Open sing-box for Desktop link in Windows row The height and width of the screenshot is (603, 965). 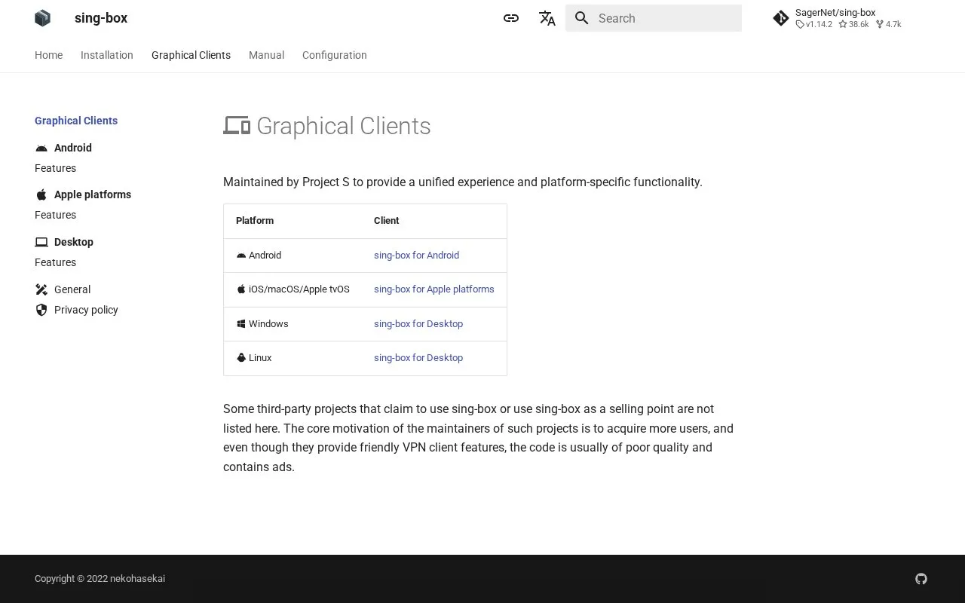(x=418, y=324)
